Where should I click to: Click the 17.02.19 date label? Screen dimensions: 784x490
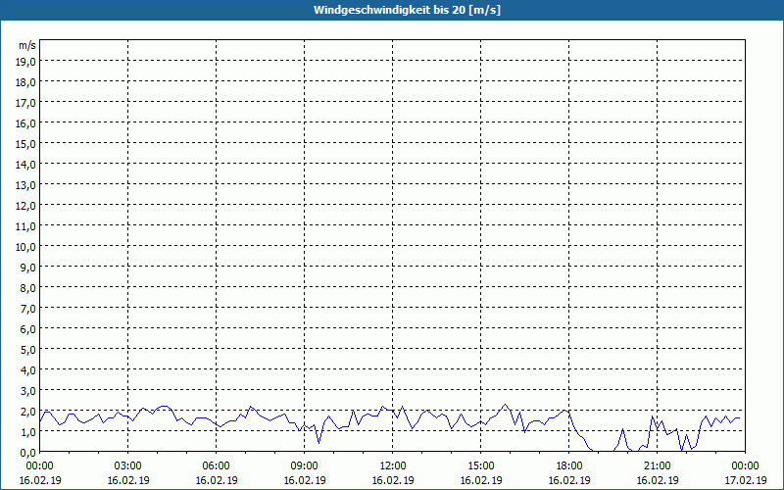coord(745,480)
